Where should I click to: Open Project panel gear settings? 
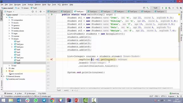[41, 11]
